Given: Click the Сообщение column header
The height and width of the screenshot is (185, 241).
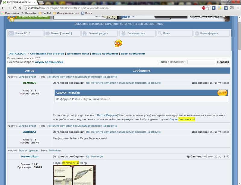Looking at the screenshot, I should (141, 71).
